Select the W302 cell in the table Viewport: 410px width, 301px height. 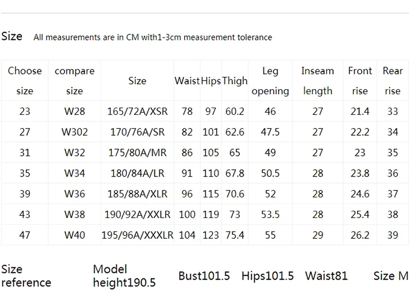[75, 132]
